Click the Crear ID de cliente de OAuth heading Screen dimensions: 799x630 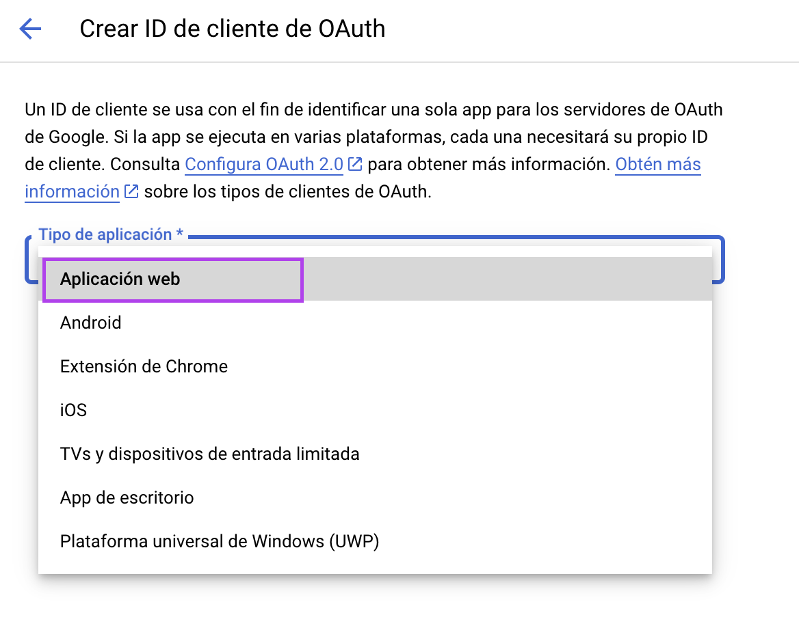coord(233,29)
